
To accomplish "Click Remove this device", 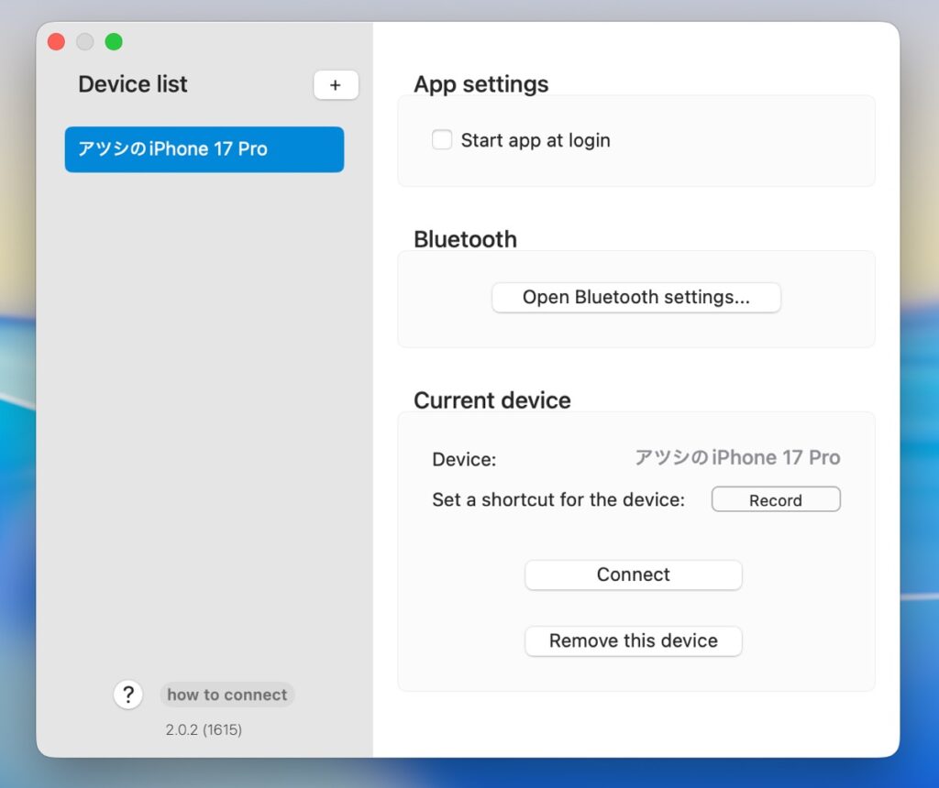I will pyautogui.click(x=633, y=641).
